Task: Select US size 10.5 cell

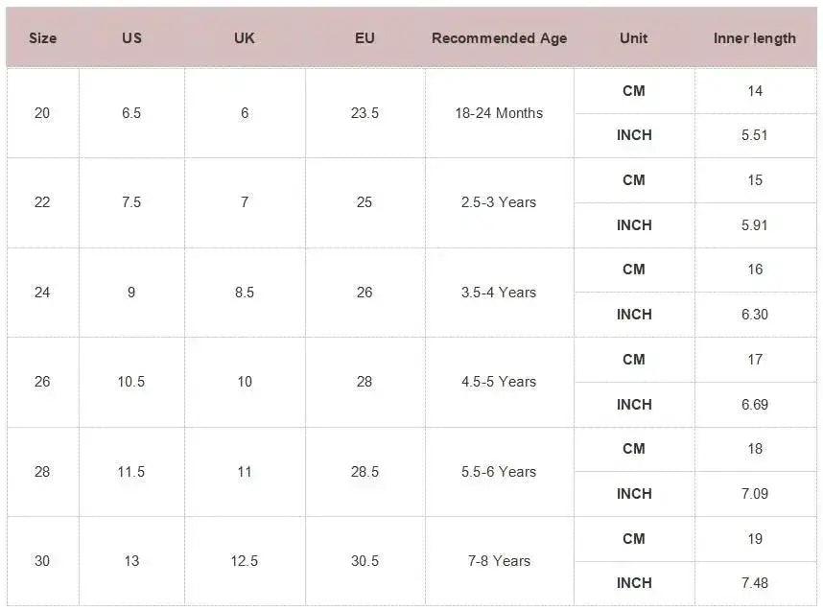Action: pos(131,382)
